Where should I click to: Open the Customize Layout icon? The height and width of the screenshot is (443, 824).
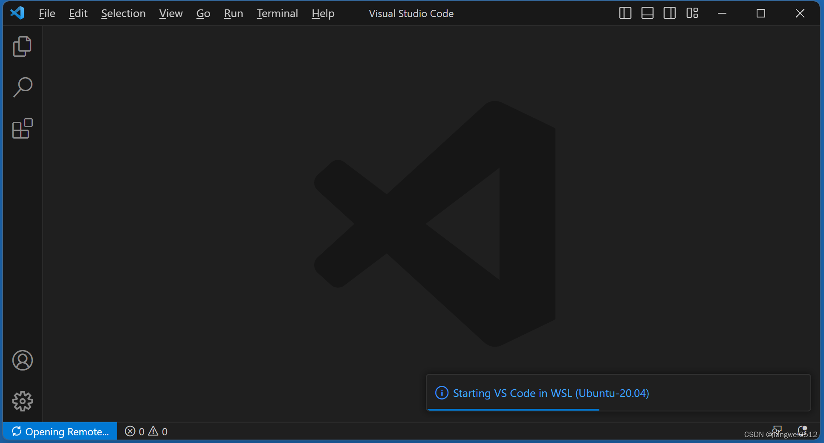[692, 13]
